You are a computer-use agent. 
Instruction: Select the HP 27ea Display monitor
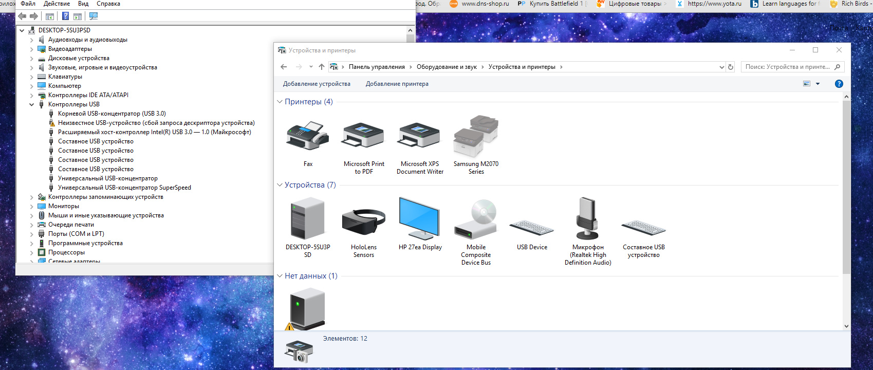(x=419, y=219)
